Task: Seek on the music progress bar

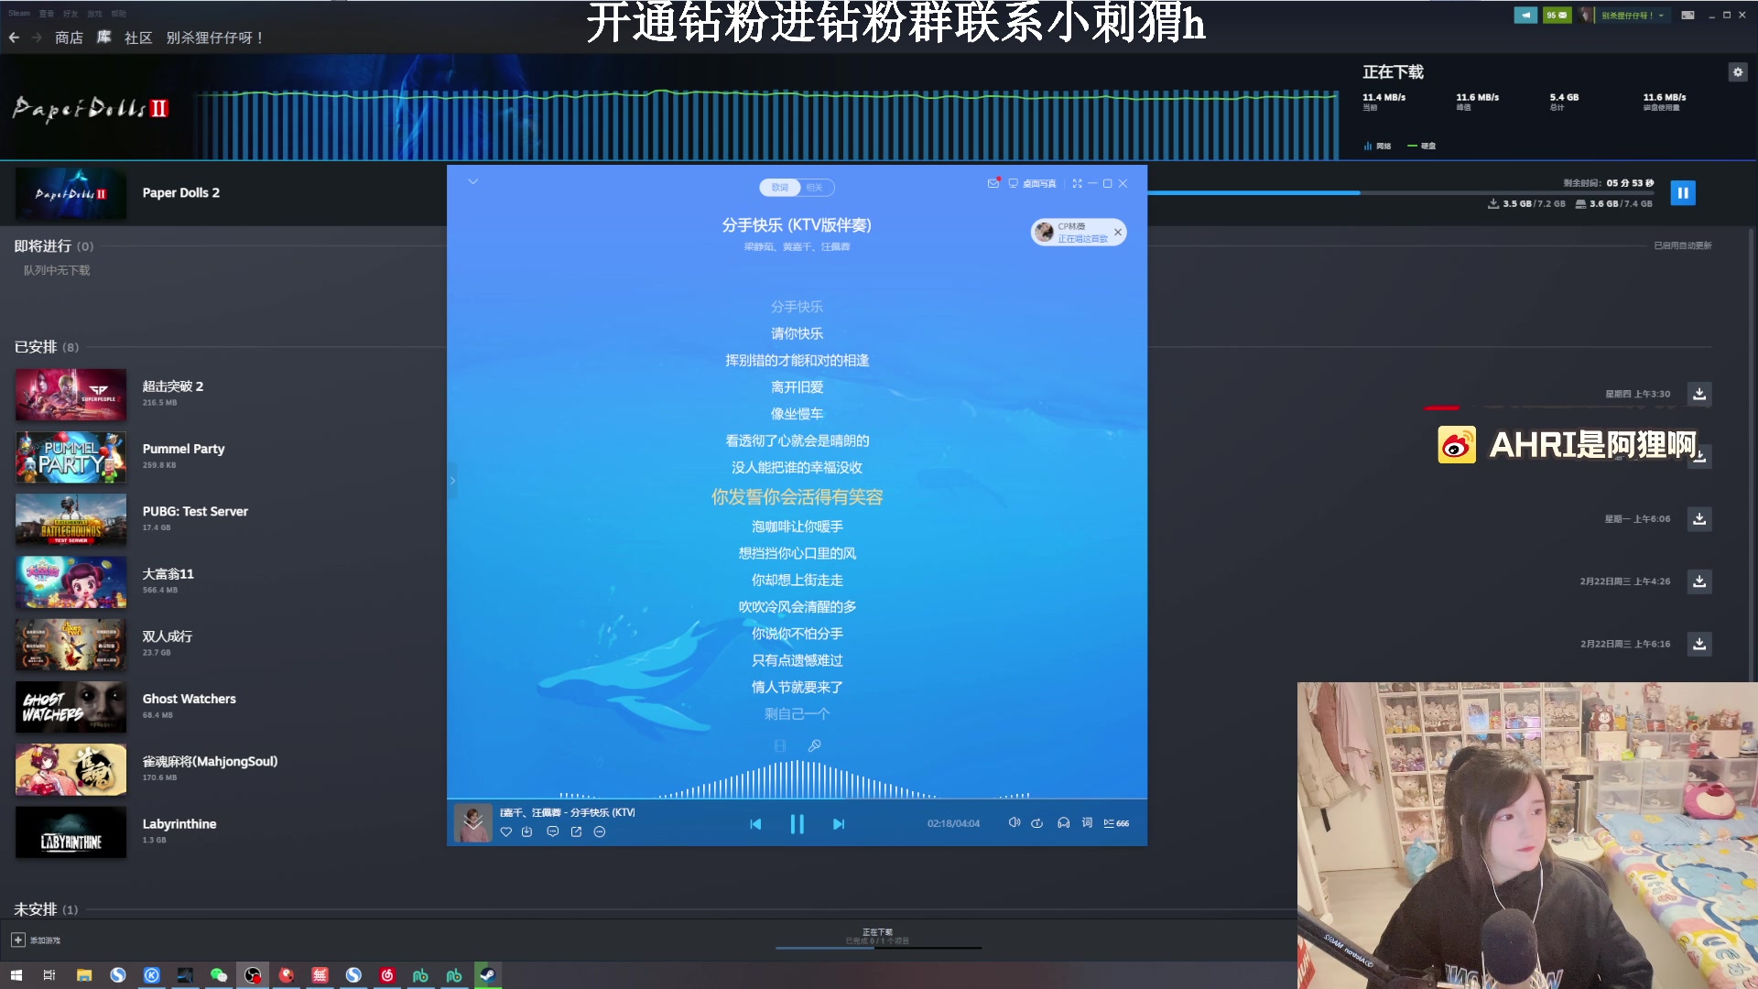Action: [797, 800]
